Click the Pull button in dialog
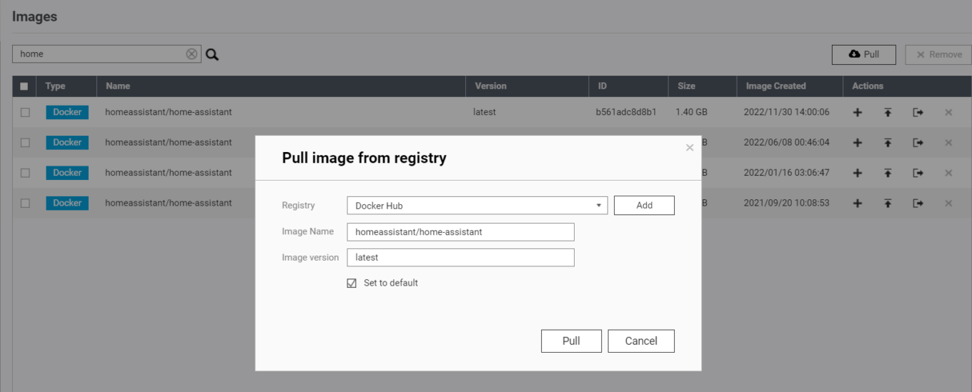This screenshot has height=392, width=972. [571, 341]
